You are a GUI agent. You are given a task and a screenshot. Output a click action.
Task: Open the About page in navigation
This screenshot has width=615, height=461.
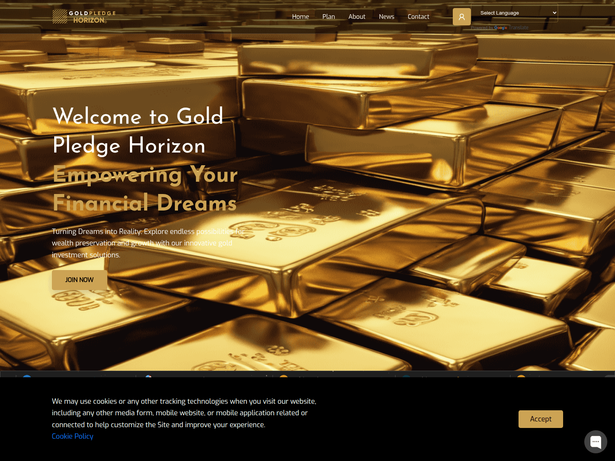pos(357,17)
